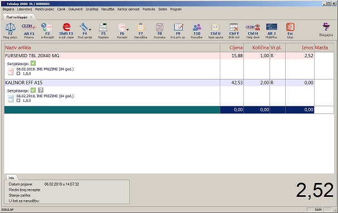The image size is (338, 213).
Task: Click green serialization check for KALINOR
Action: pos(33,90)
